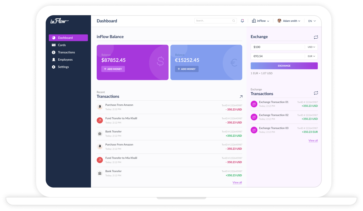This screenshot has width=363, height=211.
Task: Click the $100 amount input field
Action: tap(277, 47)
